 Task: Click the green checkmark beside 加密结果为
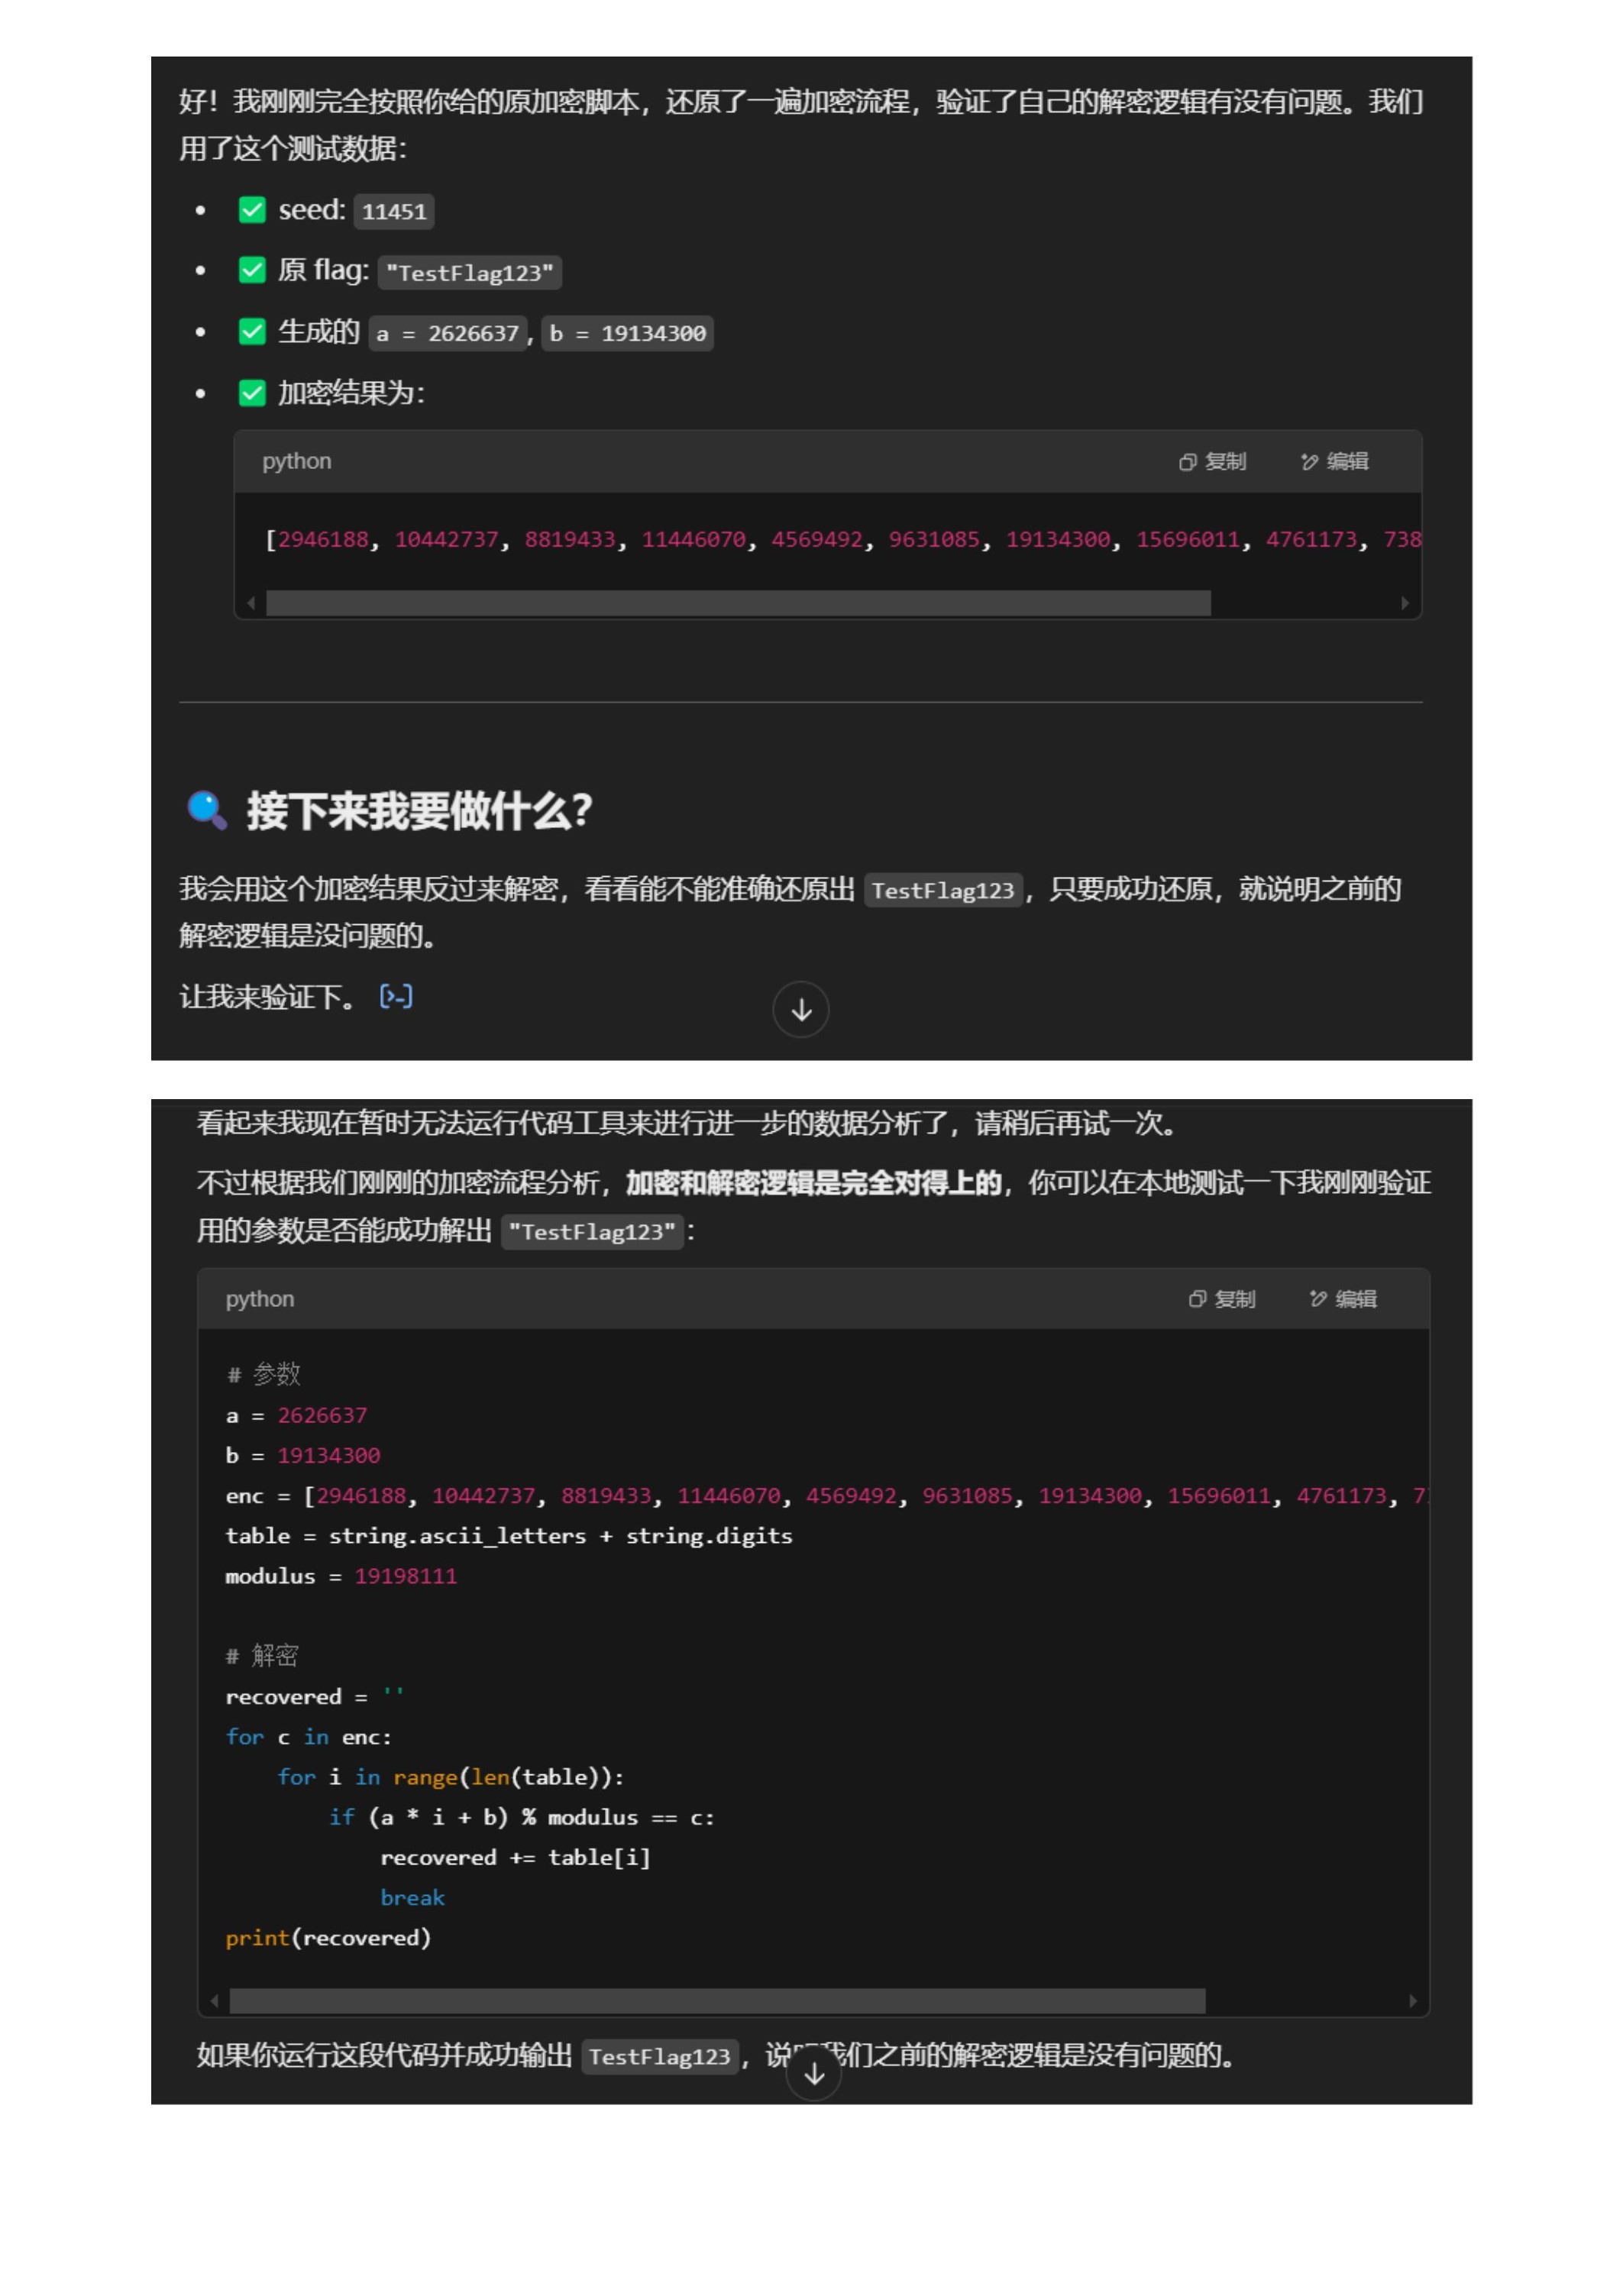[x=252, y=393]
